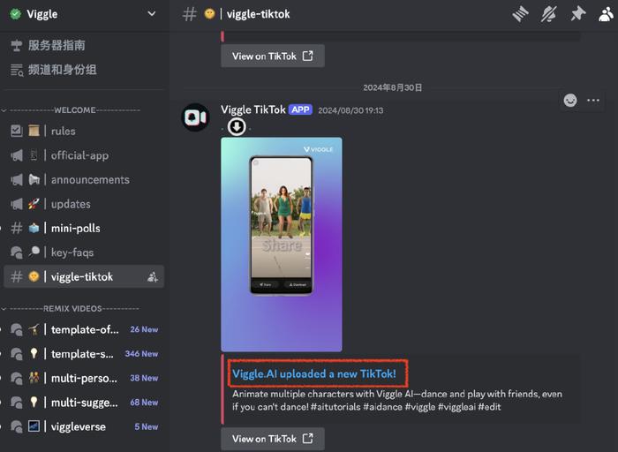Image resolution: width=618 pixels, height=452 pixels.
Task: Click the multi-sugge... forum icon
Action: click(x=17, y=403)
